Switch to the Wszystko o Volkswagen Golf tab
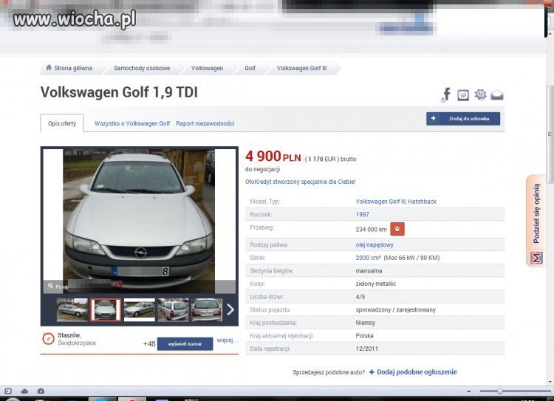554x401 pixels. (132, 123)
